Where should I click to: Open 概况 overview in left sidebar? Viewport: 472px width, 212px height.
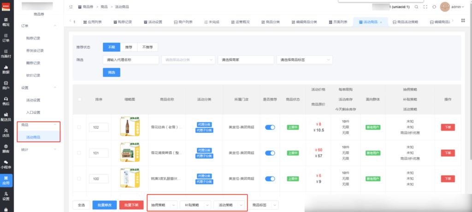point(6,22)
